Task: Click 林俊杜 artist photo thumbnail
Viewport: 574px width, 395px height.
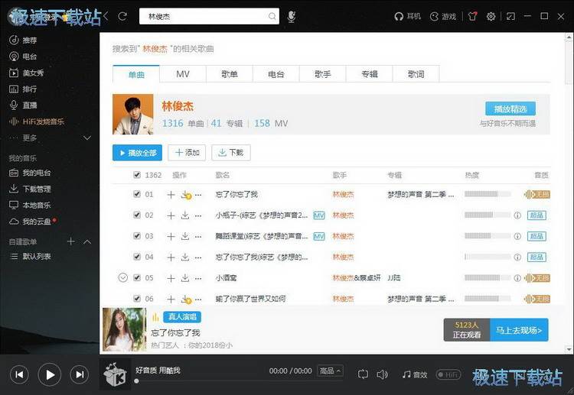Action: (133, 115)
